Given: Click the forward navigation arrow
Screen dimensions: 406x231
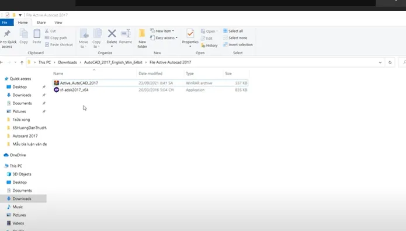Looking at the screenshot, I should tap(9, 62).
